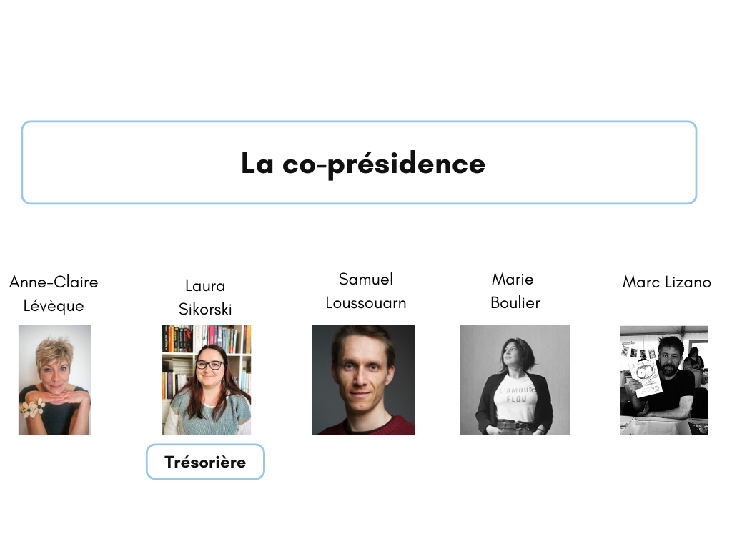Select the black-and-white photo under Marie Boulier
732x549 pixels.
click(515, 380)
